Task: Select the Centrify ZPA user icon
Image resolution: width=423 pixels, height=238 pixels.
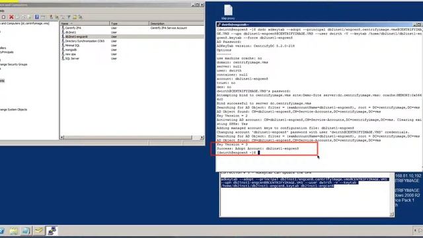Action: (x=63, y=28)
